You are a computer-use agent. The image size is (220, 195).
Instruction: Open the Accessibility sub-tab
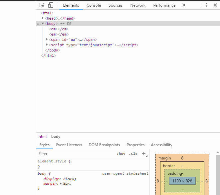[x=161, y=145]
